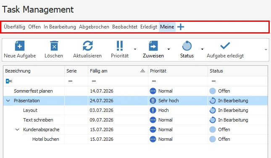The image size is (271, 158).
Task: Open the Zuweisen dropdown arrow
Action: [168, 49]
